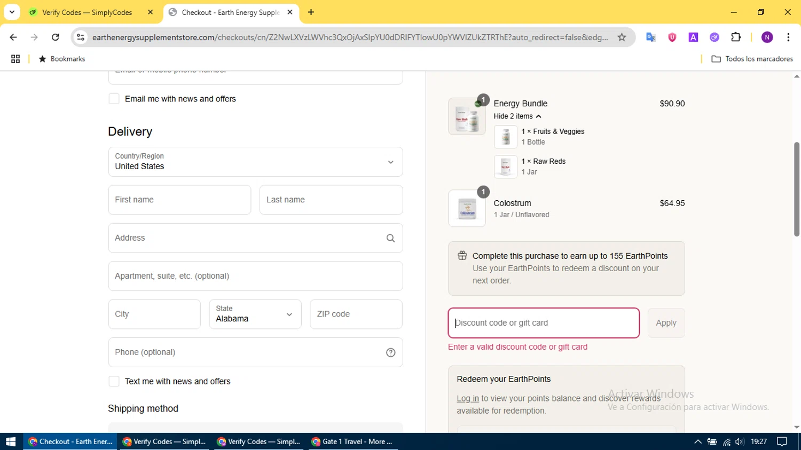Show hidden system tray icons
The image size is (801, 450).
coord(697,441)
